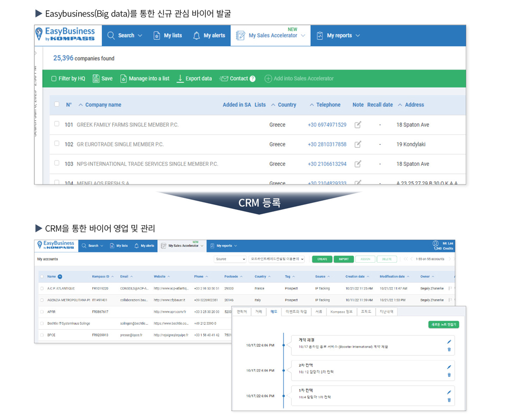Viewport: 511px width, 416px height.
Task: Switch to the Kompass 정보 tab
Action: tap(341, 312)
